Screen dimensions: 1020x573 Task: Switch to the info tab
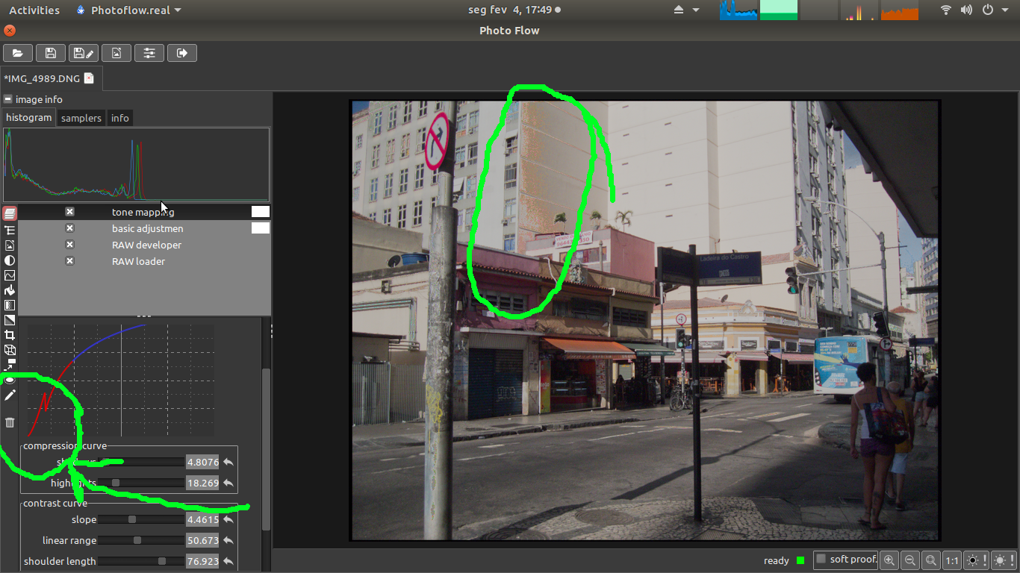[119, 118]
